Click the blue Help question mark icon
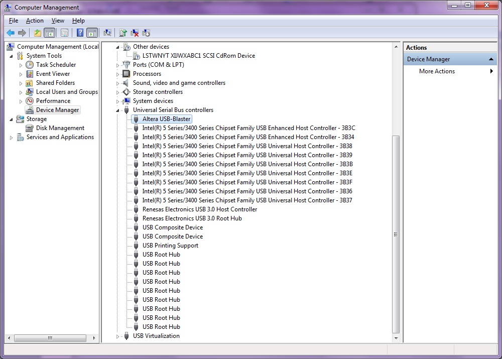The height and width of the screenshot is (359, 502). (80, 33)
